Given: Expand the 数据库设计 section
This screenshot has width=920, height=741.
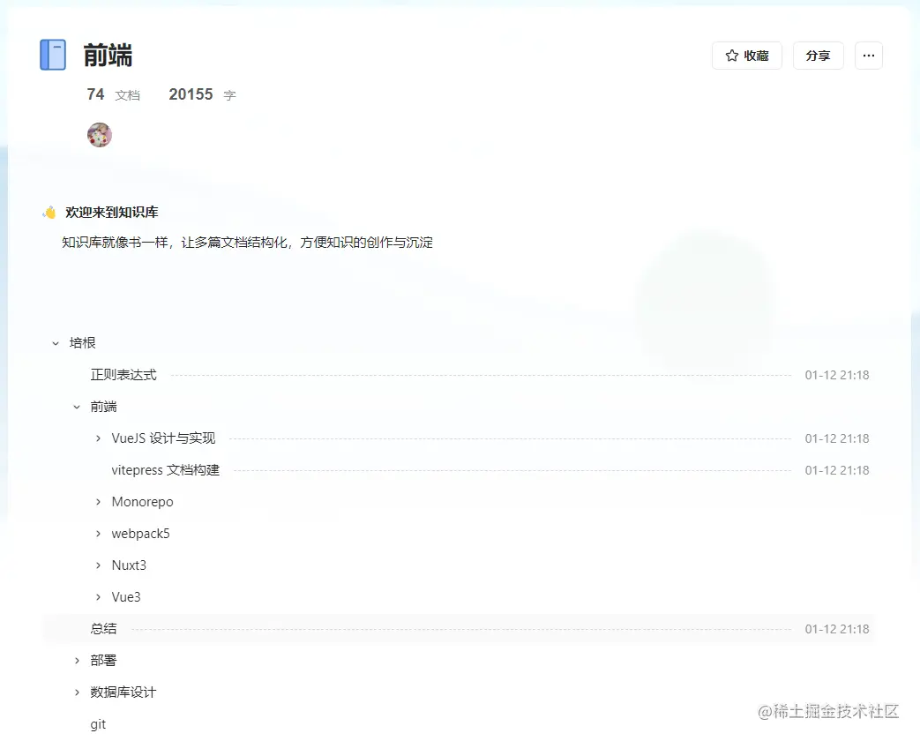Looking at the screenshot, I should (77, 692).
